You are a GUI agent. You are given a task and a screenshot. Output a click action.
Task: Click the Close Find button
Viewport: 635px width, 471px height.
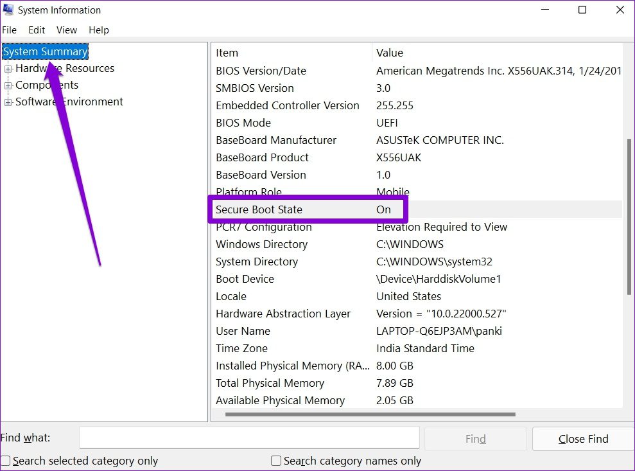tap(583, 439)
